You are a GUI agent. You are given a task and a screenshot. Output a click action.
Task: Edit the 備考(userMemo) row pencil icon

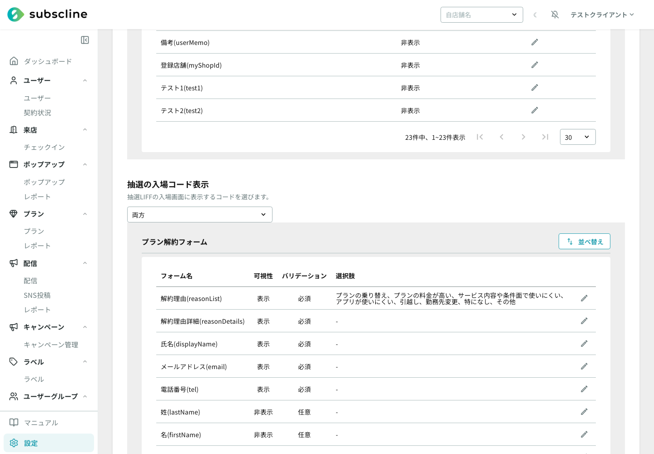pyautogui.click(x=535, y=42)
